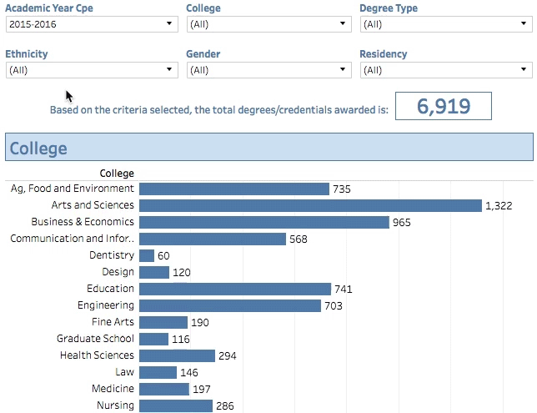The image size is (537, 413).
Task: Click the Business & Economics label
Action: (x=83, y=222)
